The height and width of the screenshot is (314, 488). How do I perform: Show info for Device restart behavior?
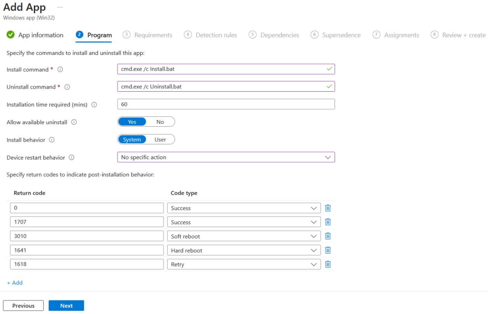tap(71, 158)
